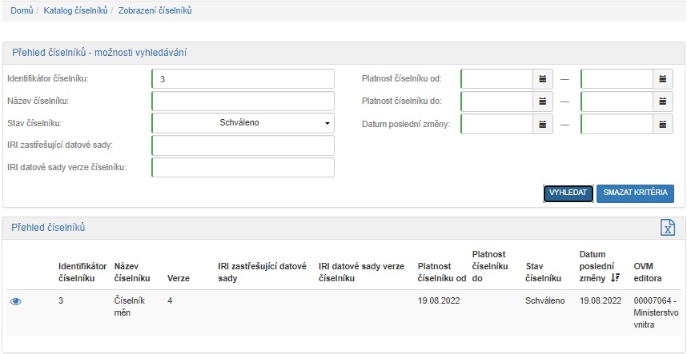Open calendar for second Datum poslední změny date

663,125
